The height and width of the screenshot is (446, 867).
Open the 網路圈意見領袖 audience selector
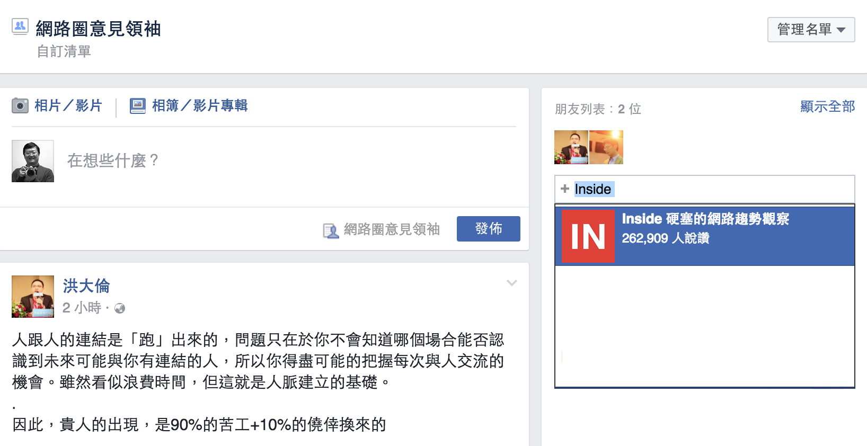tap(382, 229)
